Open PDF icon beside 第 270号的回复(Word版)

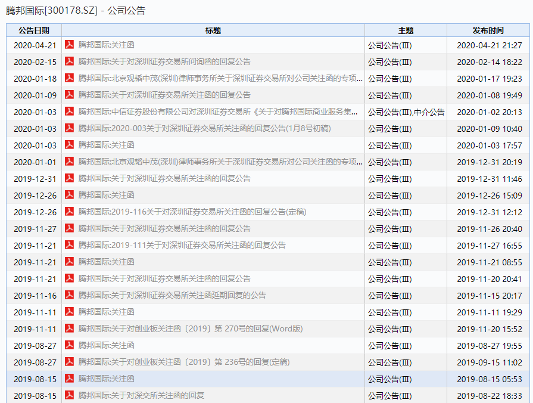click(69, 328)
